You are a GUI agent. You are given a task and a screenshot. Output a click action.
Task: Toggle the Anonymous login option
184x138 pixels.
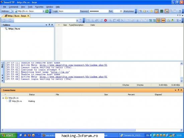pos(128,11)
